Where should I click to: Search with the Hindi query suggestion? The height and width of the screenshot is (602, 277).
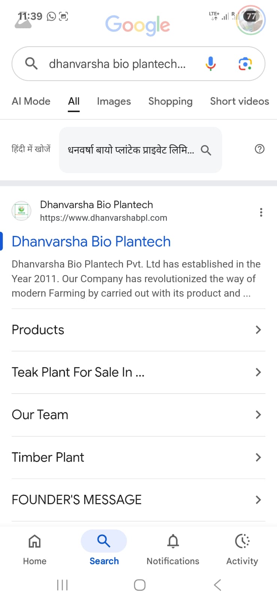(x=140, y=150)
